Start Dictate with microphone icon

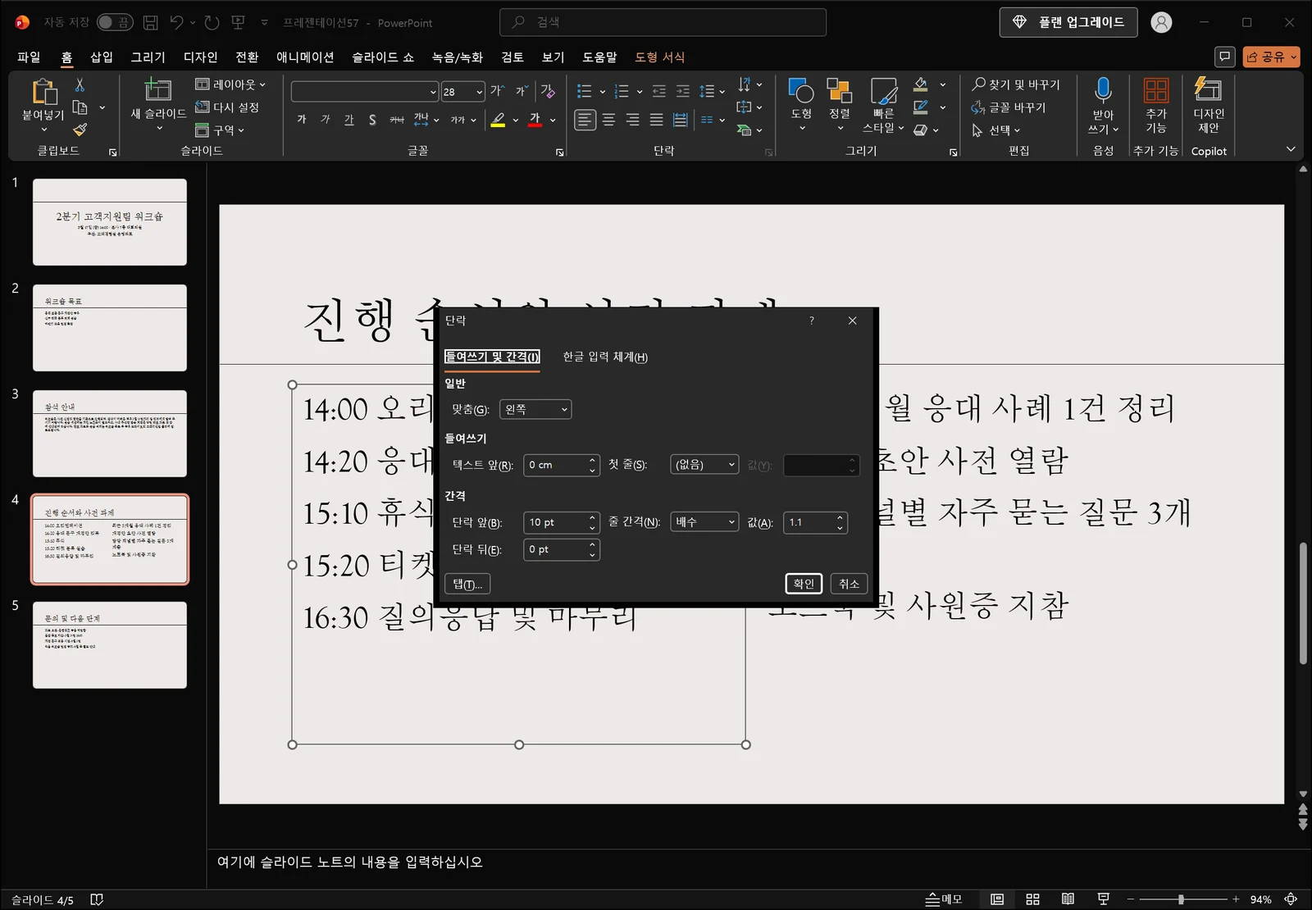(1103, 89)
